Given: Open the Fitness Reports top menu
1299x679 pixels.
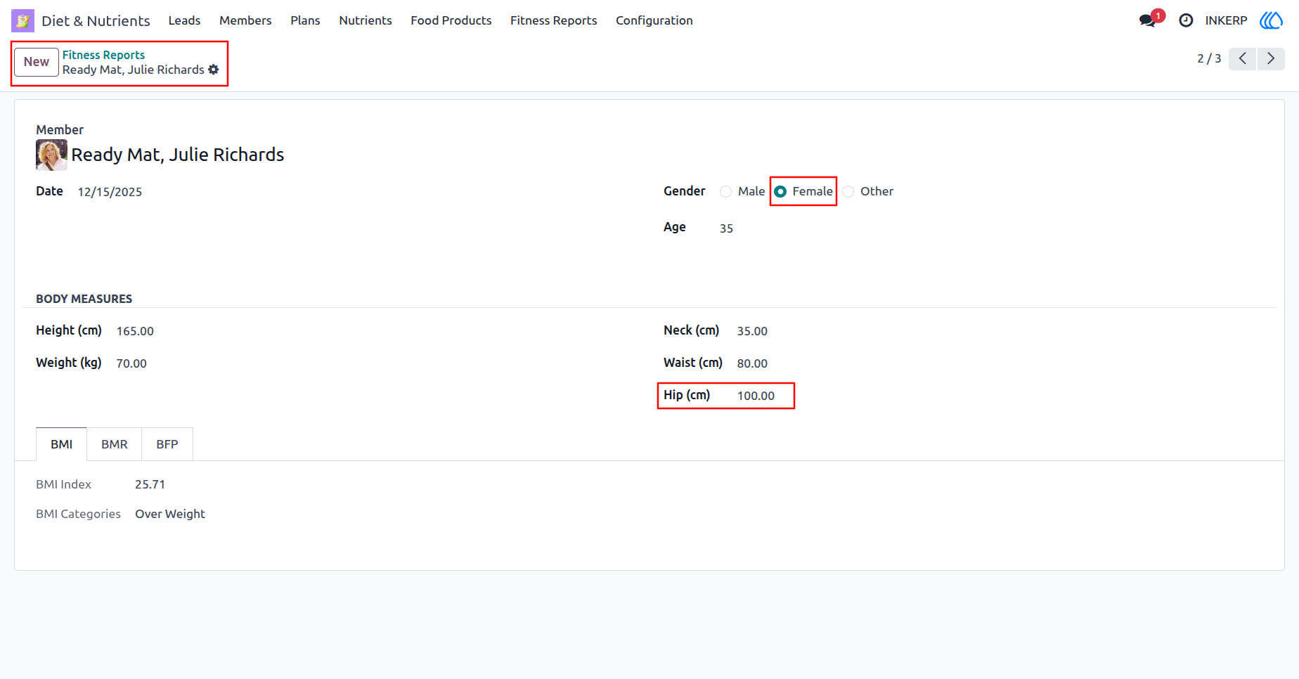Looking at the screenshot, I should (x=554, y=20).
